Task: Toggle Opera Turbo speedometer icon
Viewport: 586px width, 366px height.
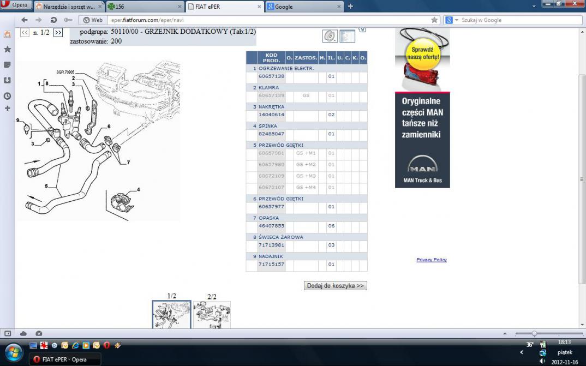Action: pyautogui.click(x=39, y=333)
